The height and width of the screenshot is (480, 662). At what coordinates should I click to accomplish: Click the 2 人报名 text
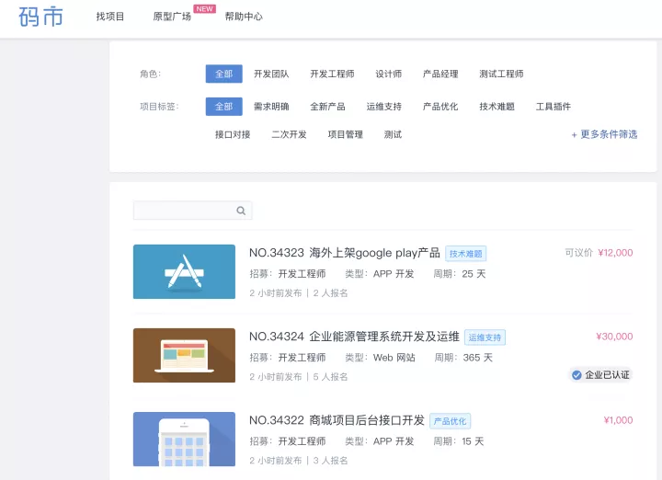[x=331, y=293]
